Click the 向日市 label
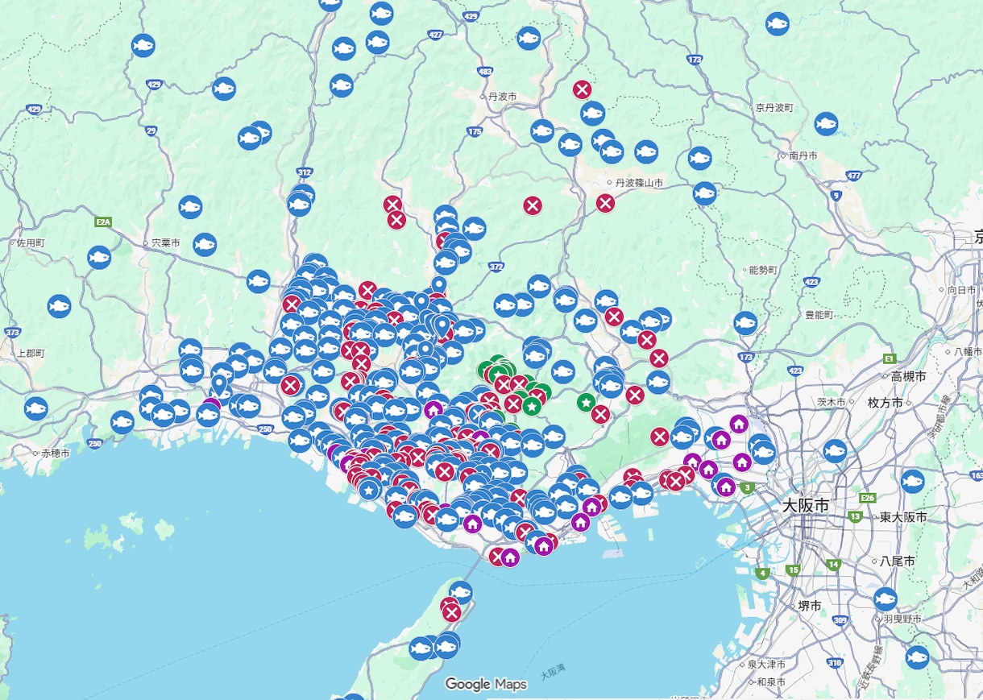 [962, 289]
